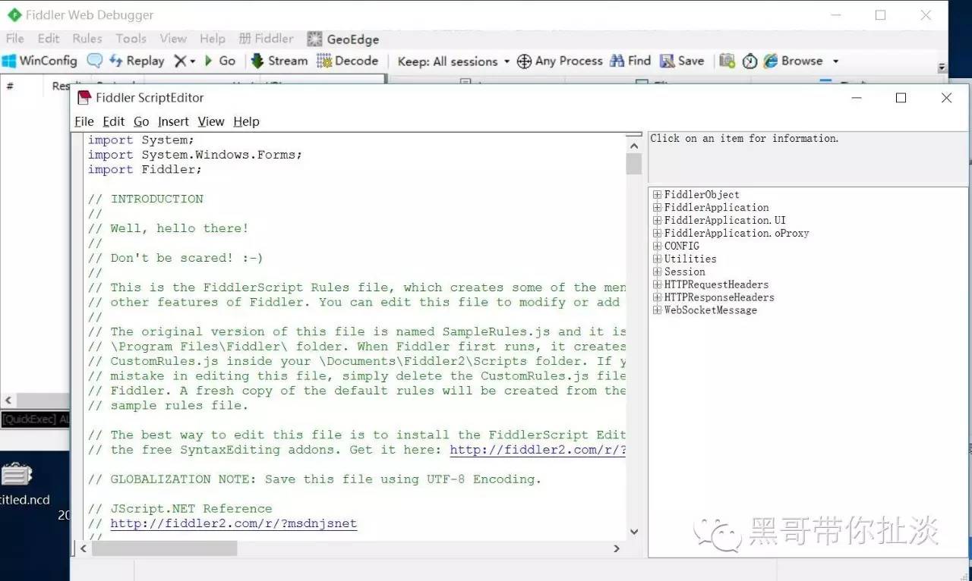Follow the SyntaxEditing addons fiddler2.com link

[x=538, y=450]
